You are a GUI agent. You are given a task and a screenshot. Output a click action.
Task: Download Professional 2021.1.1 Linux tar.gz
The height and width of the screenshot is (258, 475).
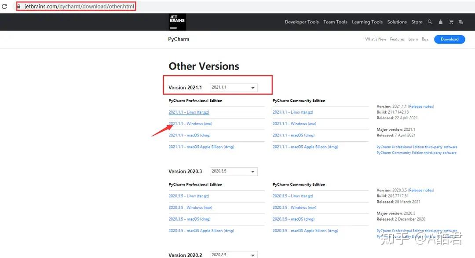(189, 112)
